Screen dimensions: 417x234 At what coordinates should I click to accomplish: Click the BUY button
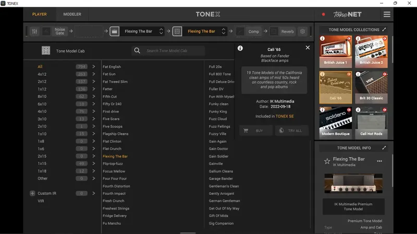[x=256, y=131]
